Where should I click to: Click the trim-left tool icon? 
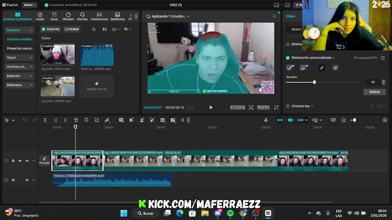click(x=55, y=120)
